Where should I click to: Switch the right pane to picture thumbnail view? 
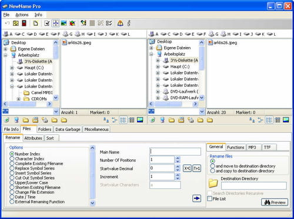(x=286, y=120)
